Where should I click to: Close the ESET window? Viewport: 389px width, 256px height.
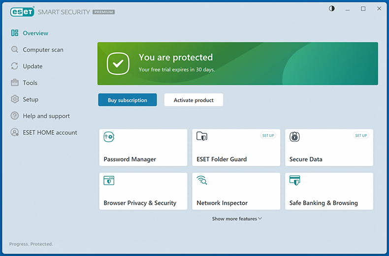[379, 9]
